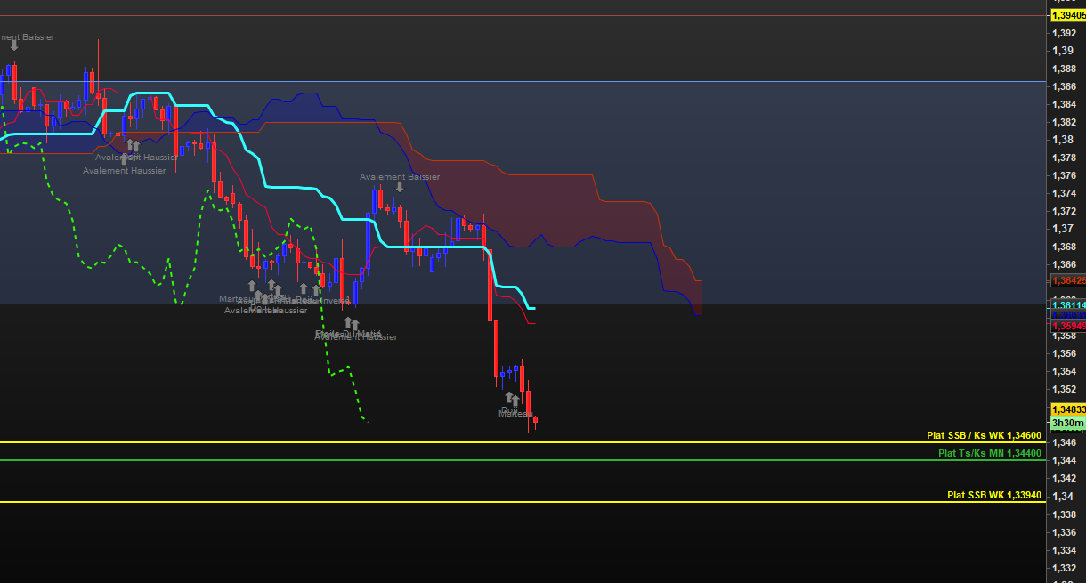Click the orange 1,36425 price tag on the axis

click(1067, 281)
